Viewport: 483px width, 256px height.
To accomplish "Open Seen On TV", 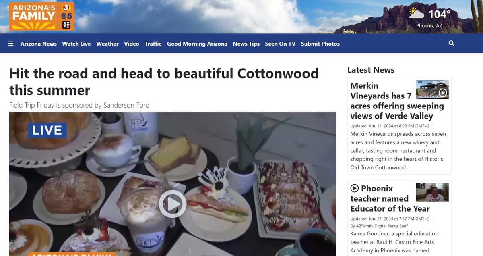I will (280, 44).
